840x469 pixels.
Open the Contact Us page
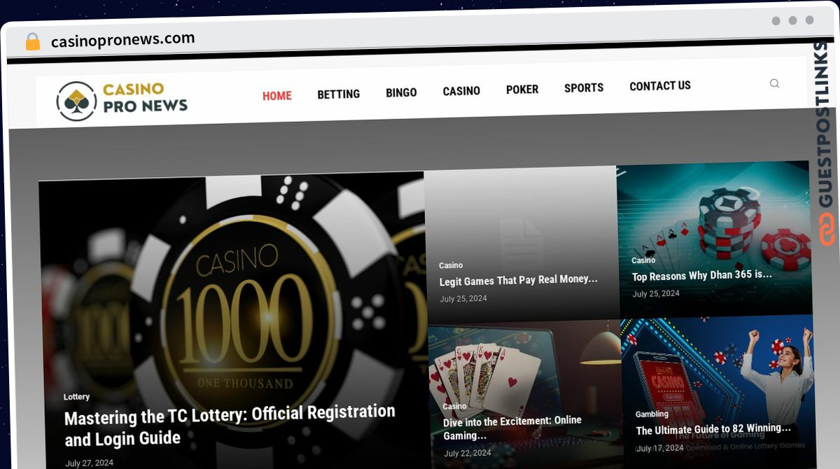(x=660, y=86)
